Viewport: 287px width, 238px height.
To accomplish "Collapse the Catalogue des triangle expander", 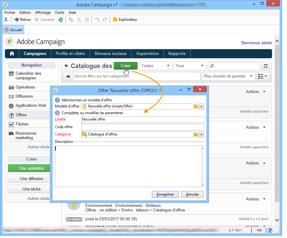I will tap(66, 66).
